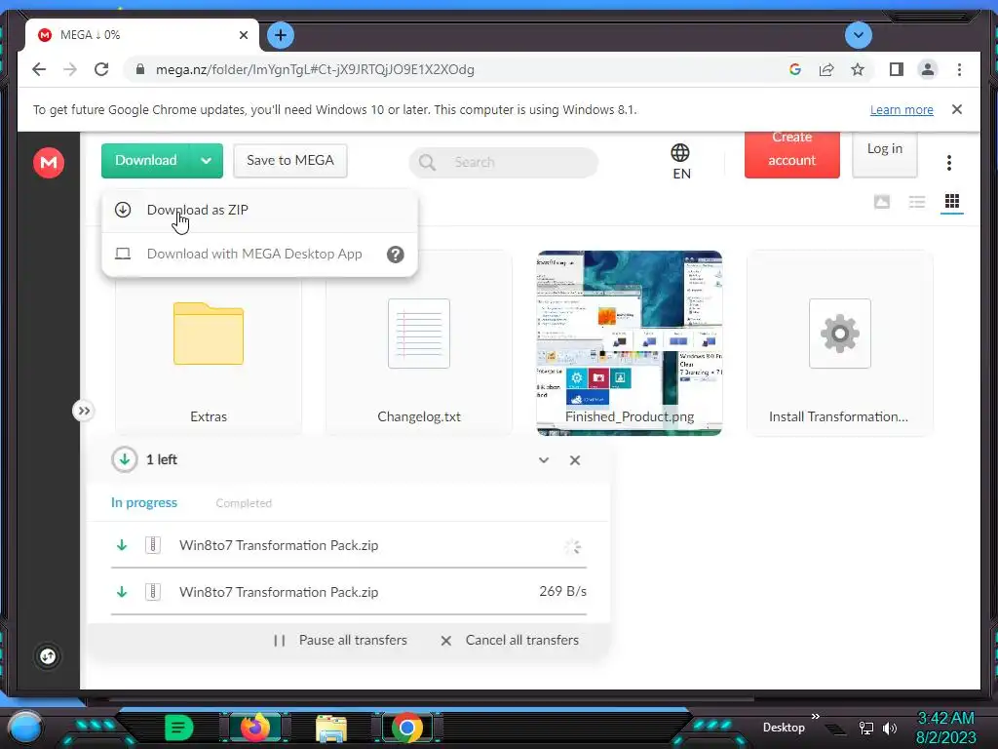Click the Learn more link
Image resolution: width=998 pixels, height=749 pixels.
pos(902,109)
